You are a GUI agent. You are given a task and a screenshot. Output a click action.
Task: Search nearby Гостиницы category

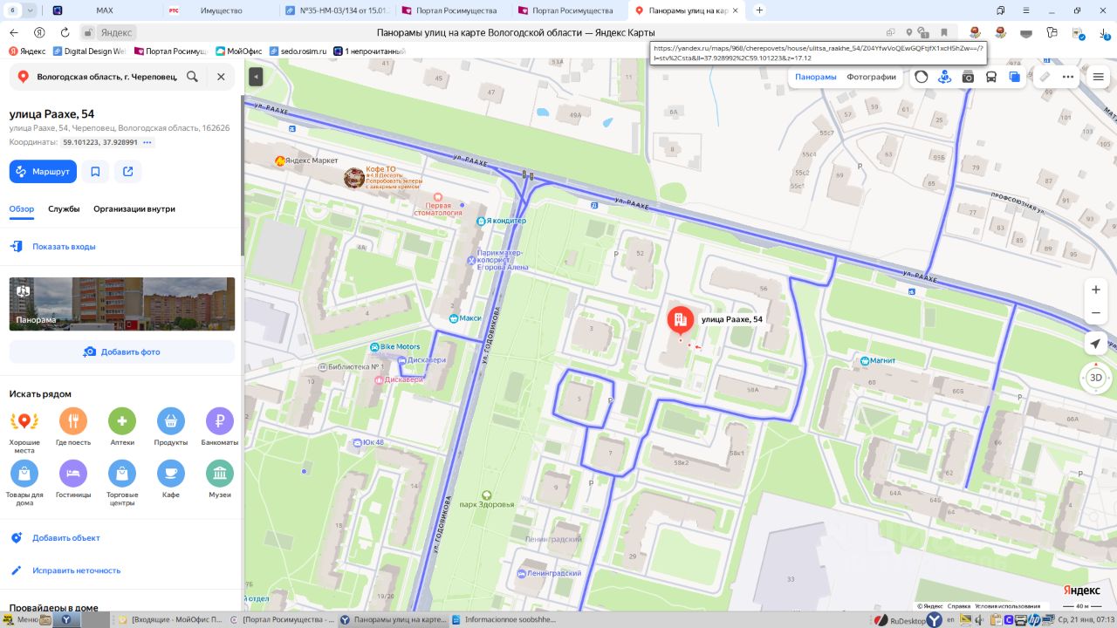pos(73,480)
